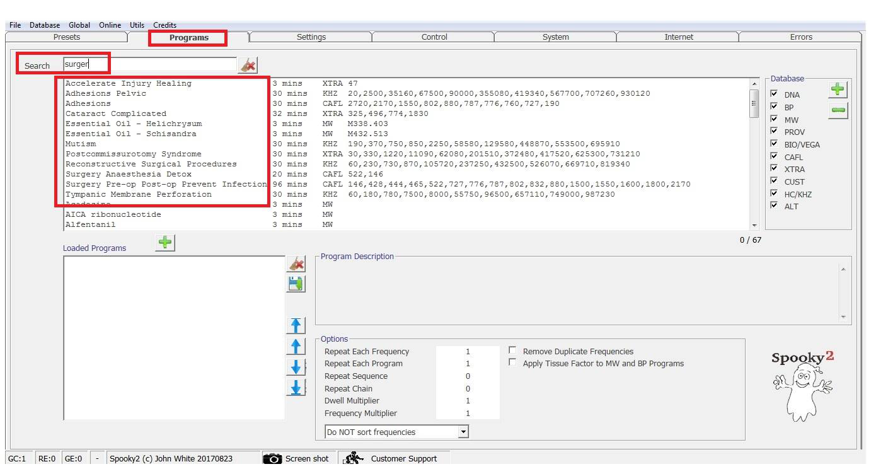Add the selected program to Loaded Programs
Screen dimensions: 871x469
(165, 242)
